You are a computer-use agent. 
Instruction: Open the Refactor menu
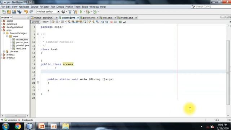44,7
